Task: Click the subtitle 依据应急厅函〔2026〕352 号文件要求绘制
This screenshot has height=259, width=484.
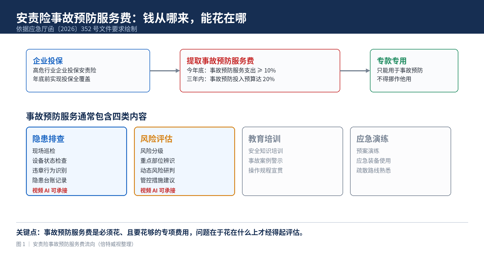Action: (77, 29)
